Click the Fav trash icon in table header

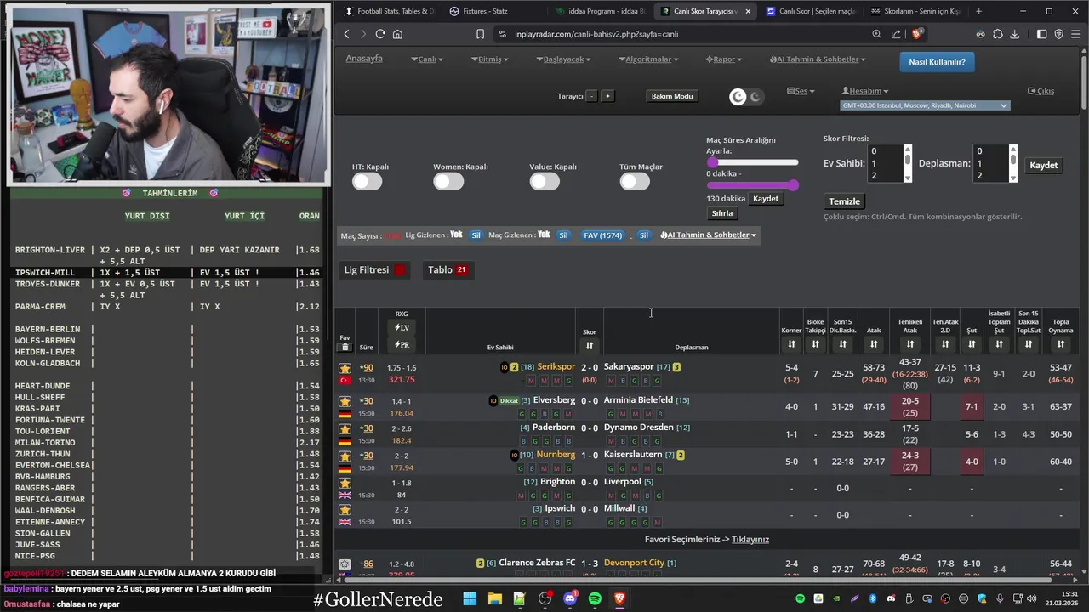(x=345, y=347)
